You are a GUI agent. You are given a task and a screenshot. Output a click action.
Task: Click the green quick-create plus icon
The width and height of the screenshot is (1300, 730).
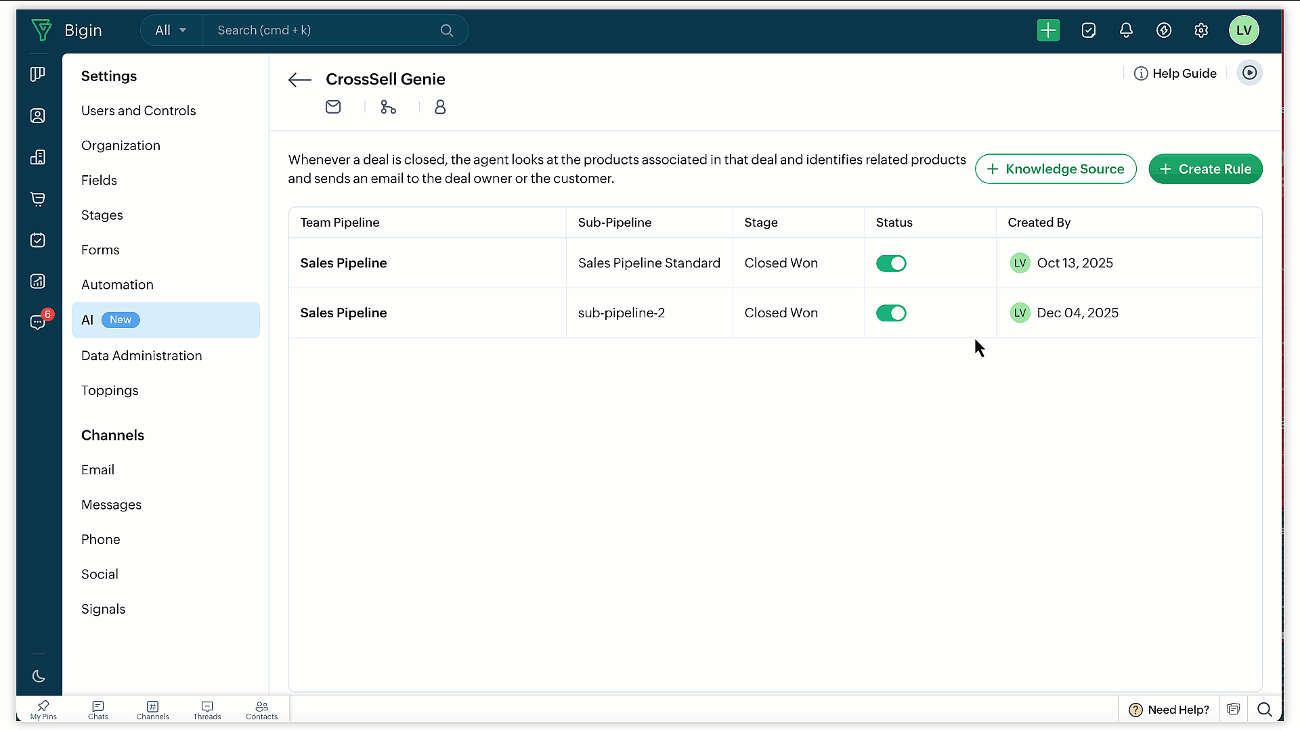pyautogui.click(x=1048, y=30)
